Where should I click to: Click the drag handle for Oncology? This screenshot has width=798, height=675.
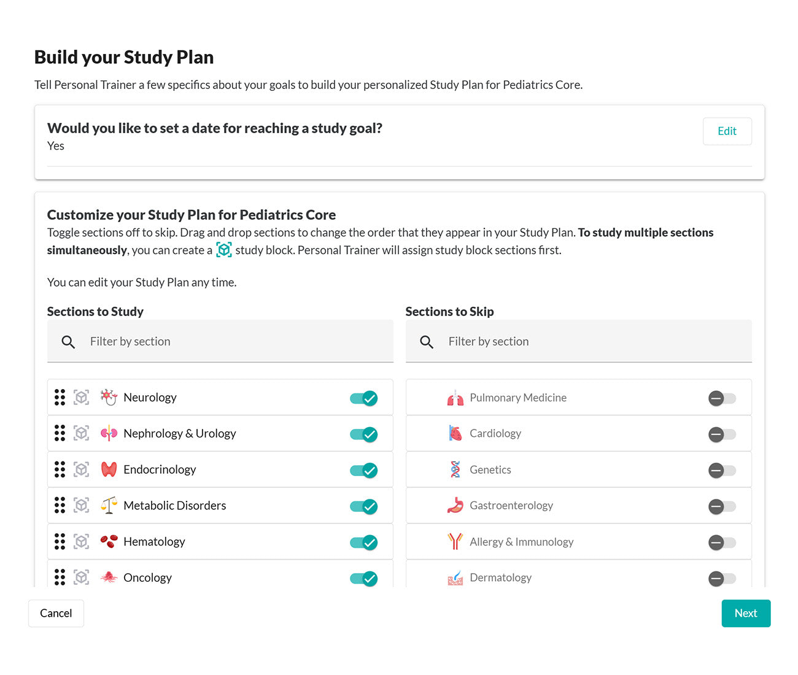click(60, 577)
